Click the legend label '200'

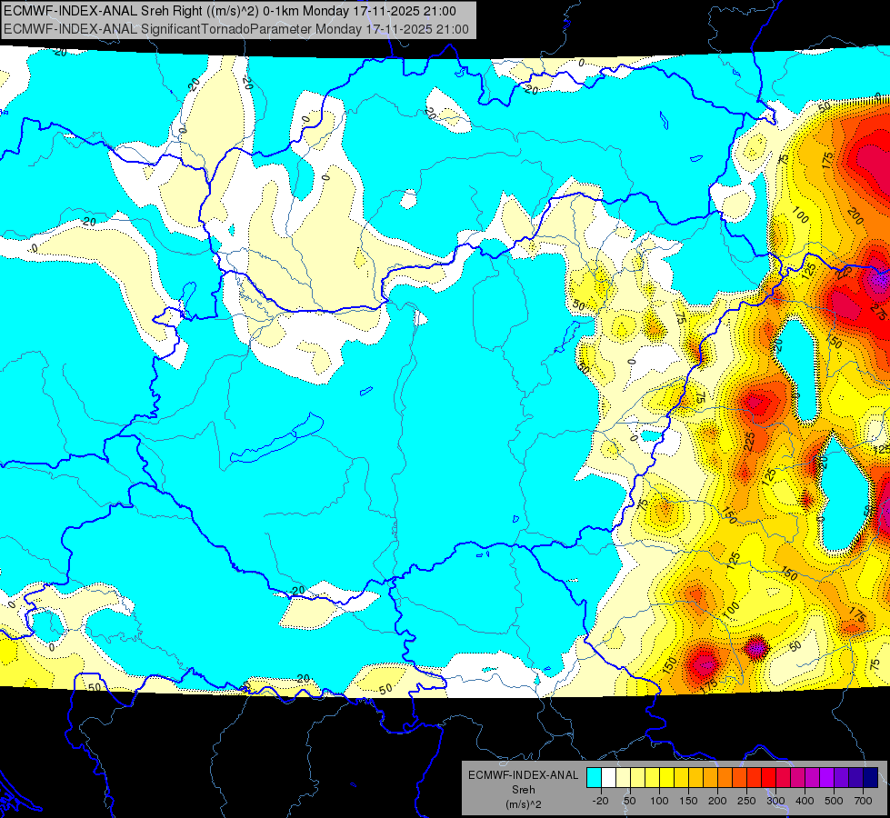pyautogui.click(x=717, y=801)
